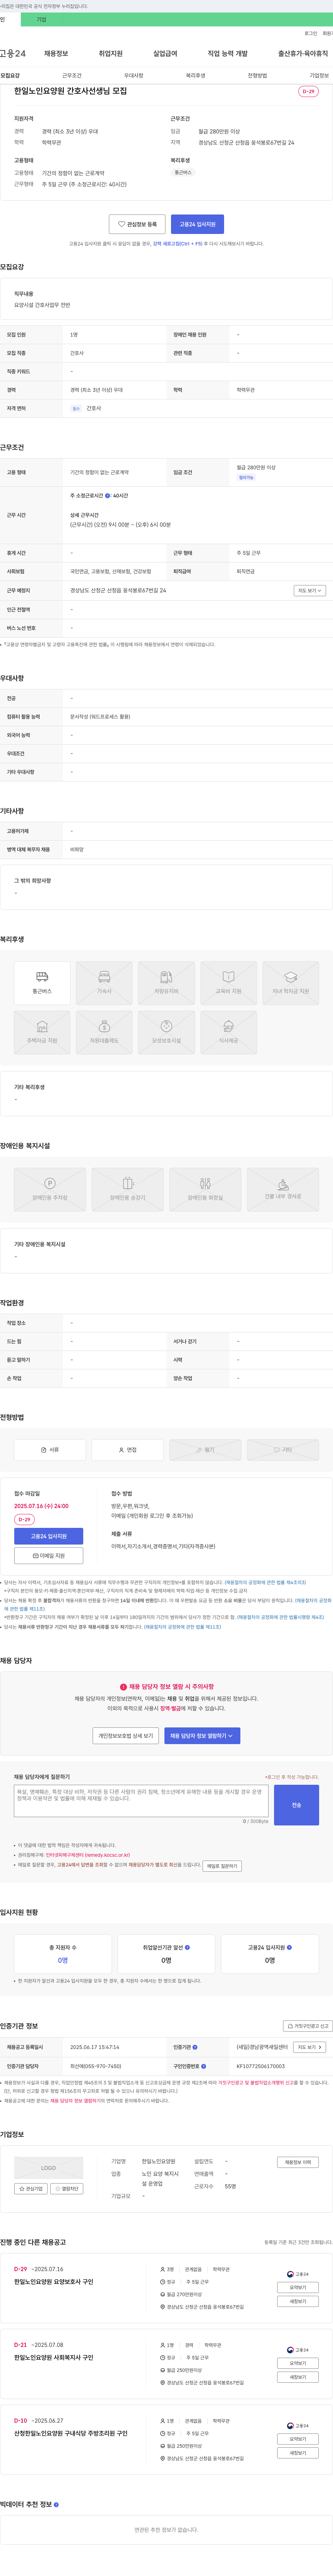
Task: Open 개인정보보호법 상세 보기
Action: pyautogui.click(x=126, y=1736)
